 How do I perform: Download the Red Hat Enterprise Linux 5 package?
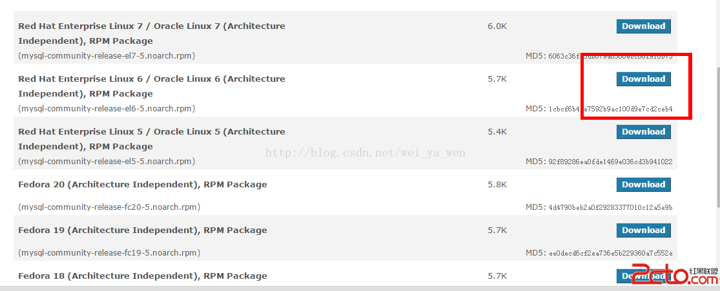click(643, 132)
